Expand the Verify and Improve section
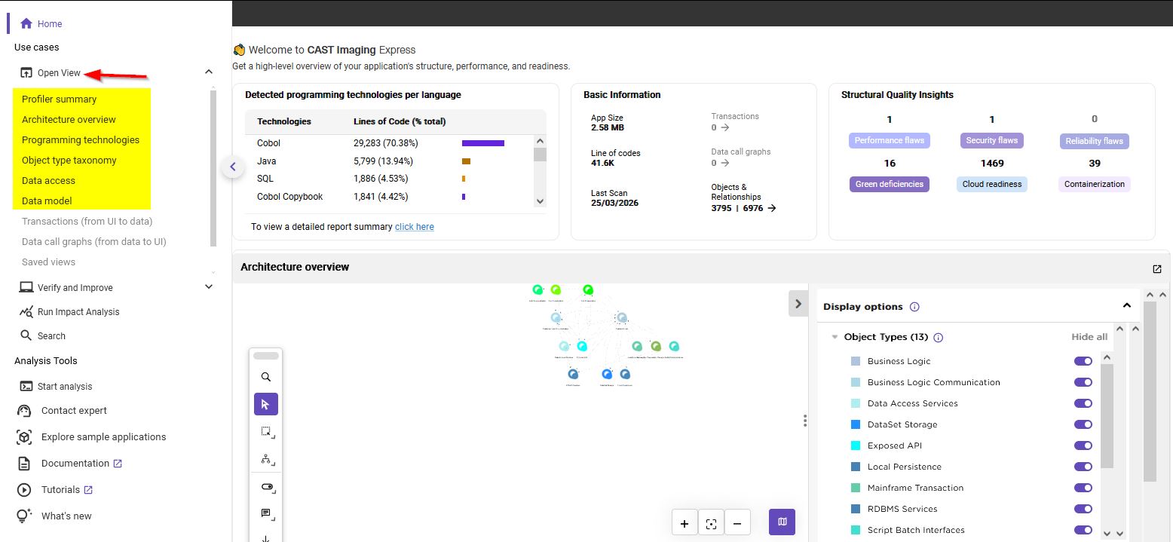 click(x=209, y=287)
